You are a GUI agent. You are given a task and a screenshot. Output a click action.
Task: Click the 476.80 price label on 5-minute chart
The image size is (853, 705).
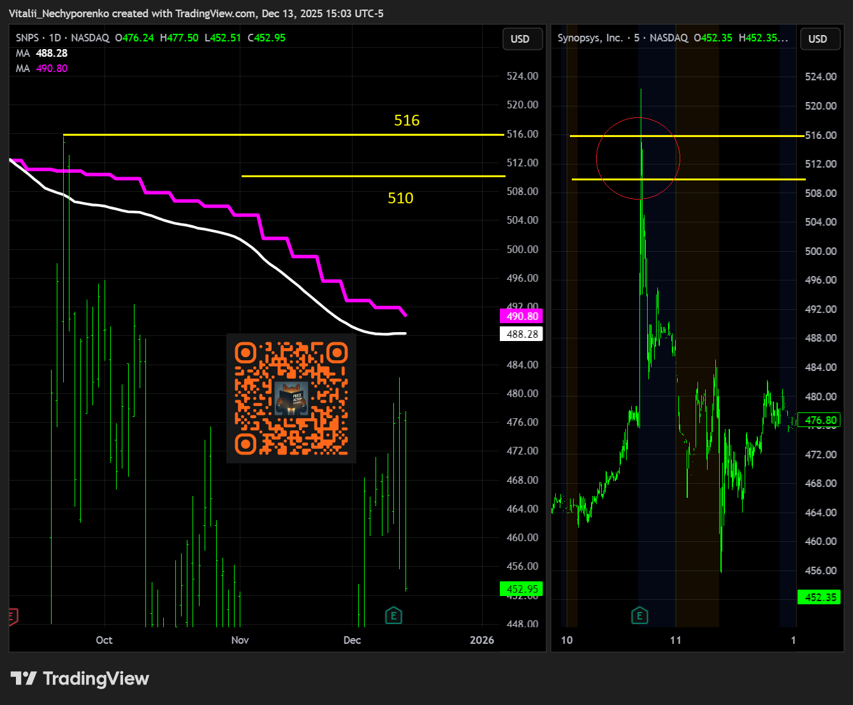[820, 420]
